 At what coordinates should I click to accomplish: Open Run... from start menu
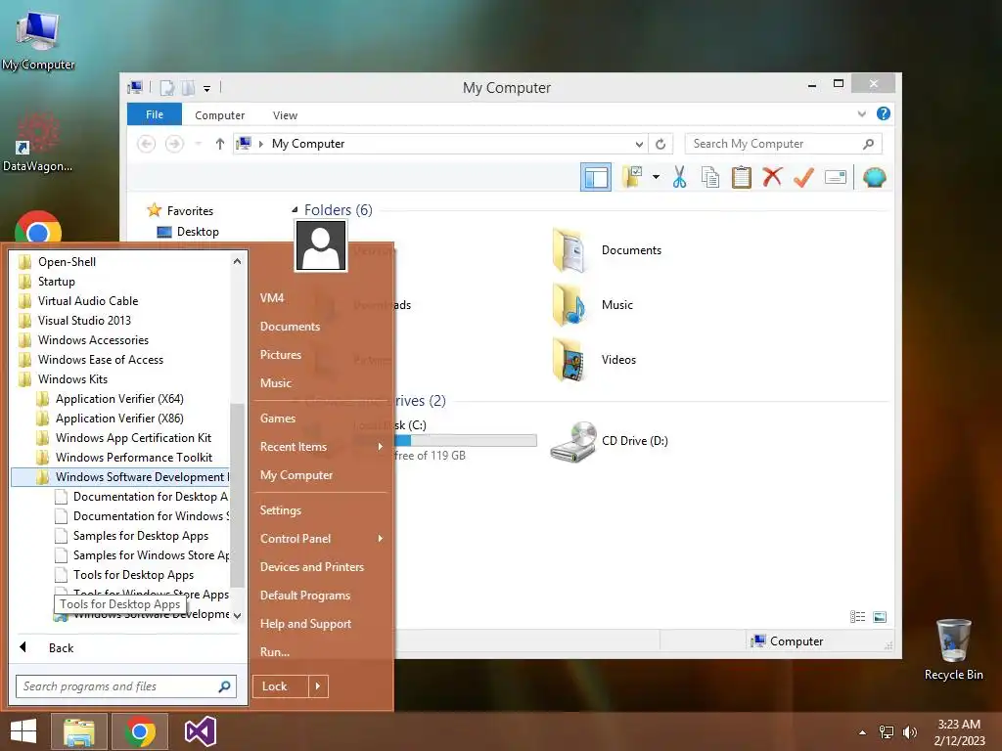pyautogui.click(x=275, y=652)
